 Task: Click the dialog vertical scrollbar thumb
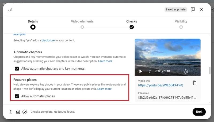click(210, 70)
